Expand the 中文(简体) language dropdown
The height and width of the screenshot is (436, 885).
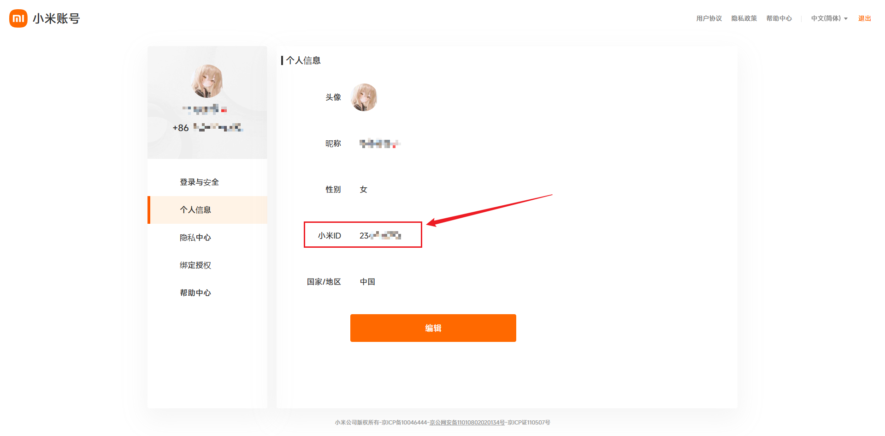coord(826,18)
